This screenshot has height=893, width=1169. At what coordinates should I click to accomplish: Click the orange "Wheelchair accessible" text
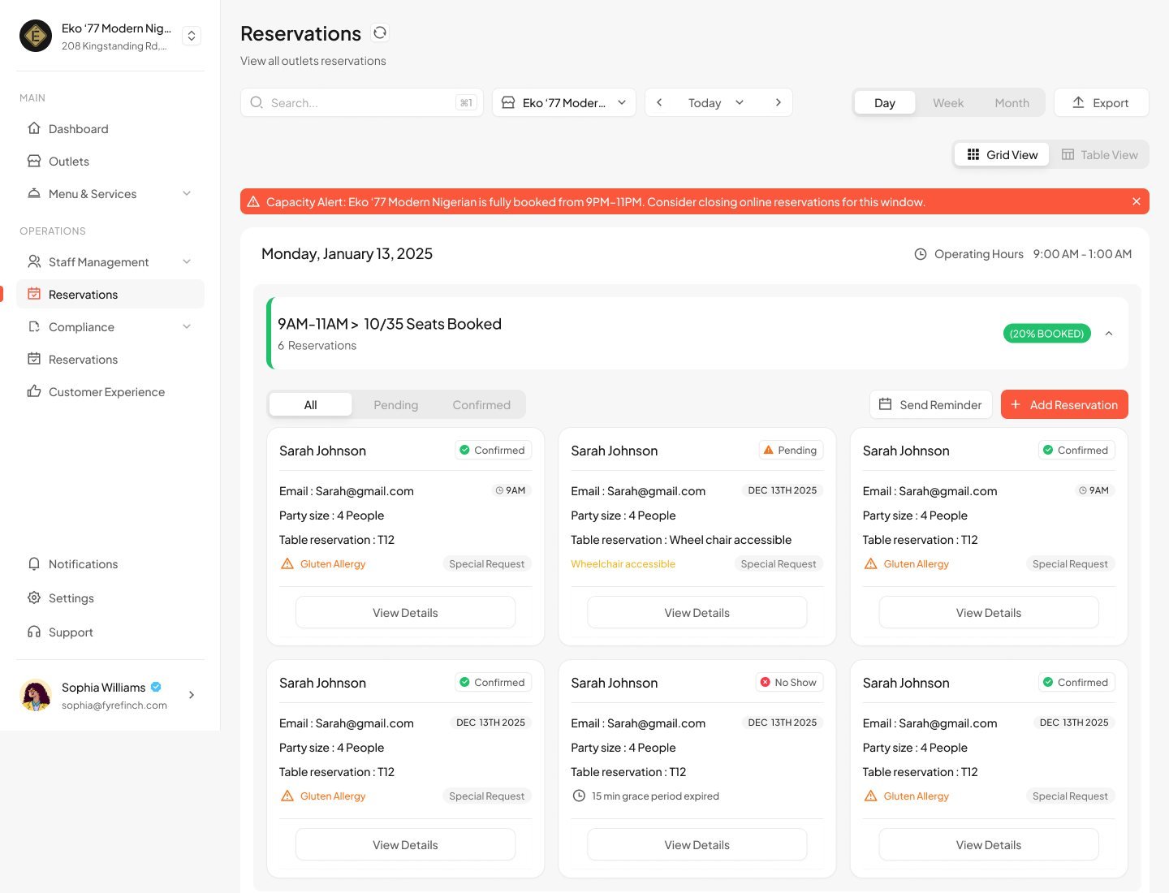(x=623, y=564)
